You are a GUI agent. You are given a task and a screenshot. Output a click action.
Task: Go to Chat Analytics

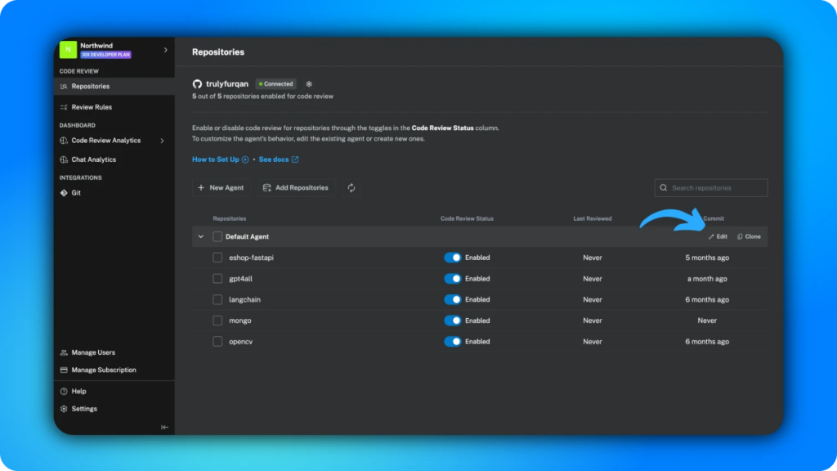[x=93, y=159]
